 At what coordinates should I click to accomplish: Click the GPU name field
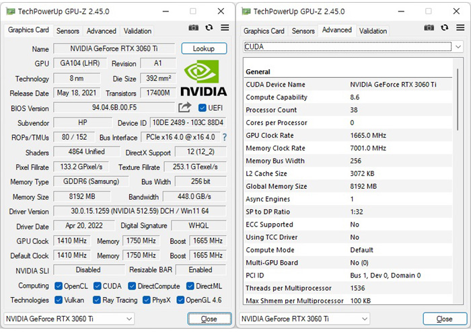pos(114,48)
